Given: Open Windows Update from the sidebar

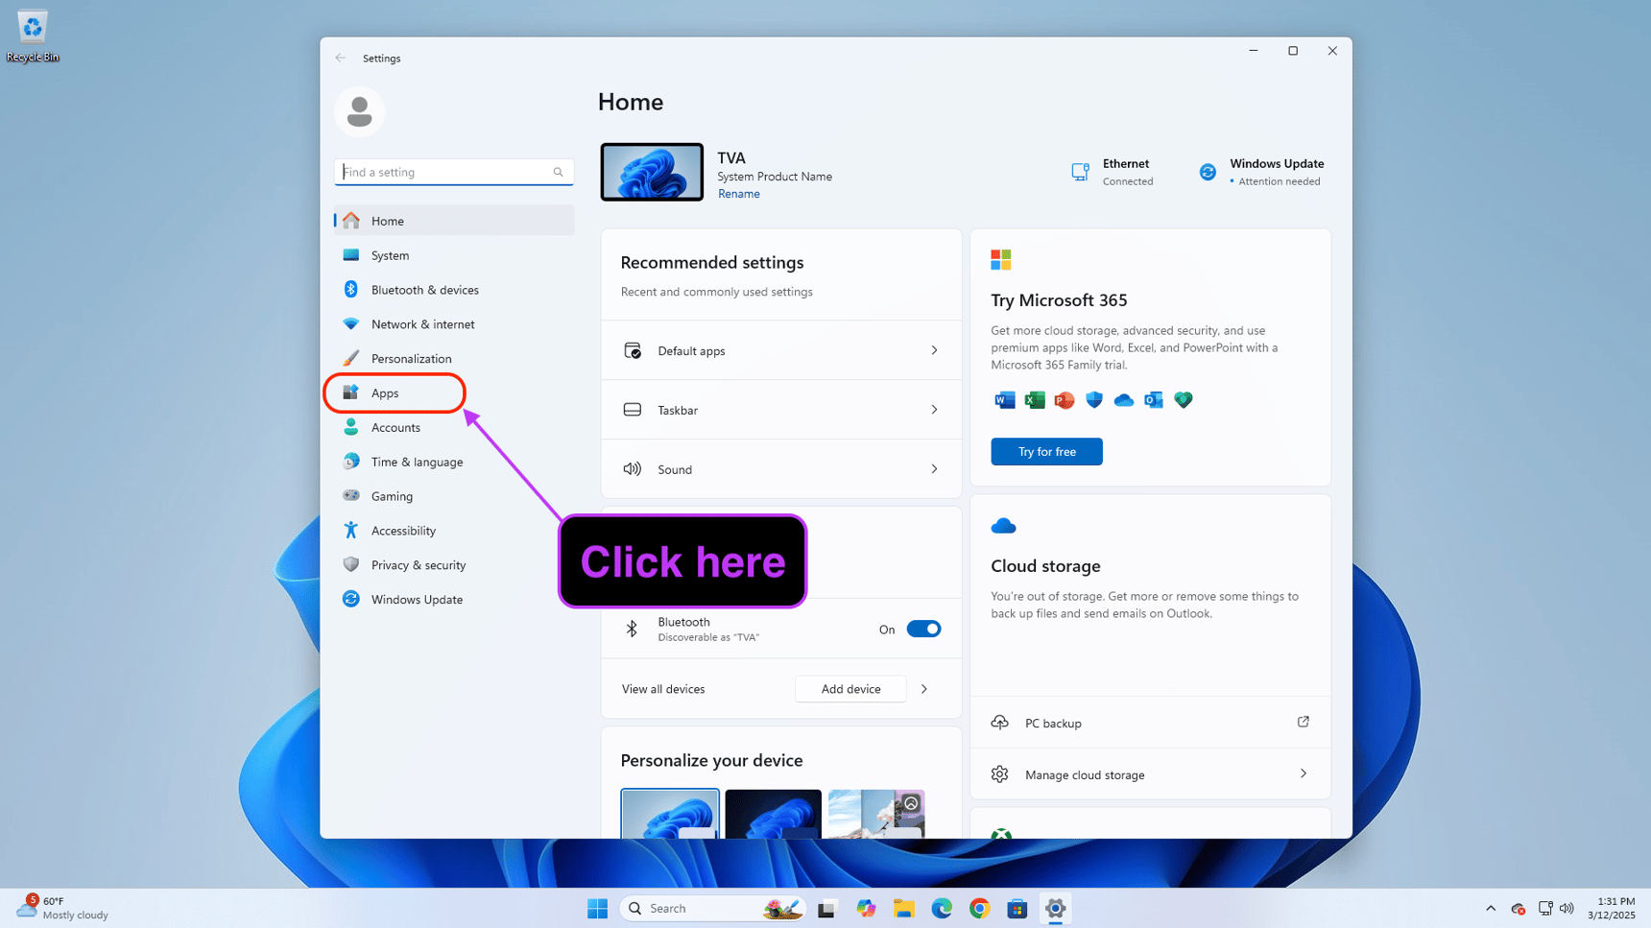Looking at the screenshot, I should [x=351, y=599].
